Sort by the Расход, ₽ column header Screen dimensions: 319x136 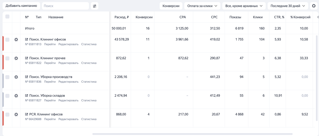coord(121,17)
